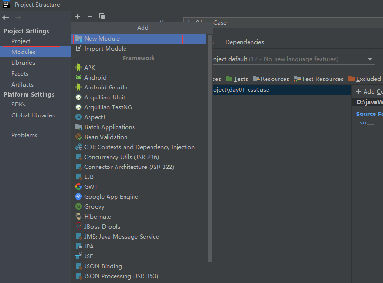383x283 pixels.
Task: Click the Android-Gradle robot icon
Action: (x=79, y=87)
